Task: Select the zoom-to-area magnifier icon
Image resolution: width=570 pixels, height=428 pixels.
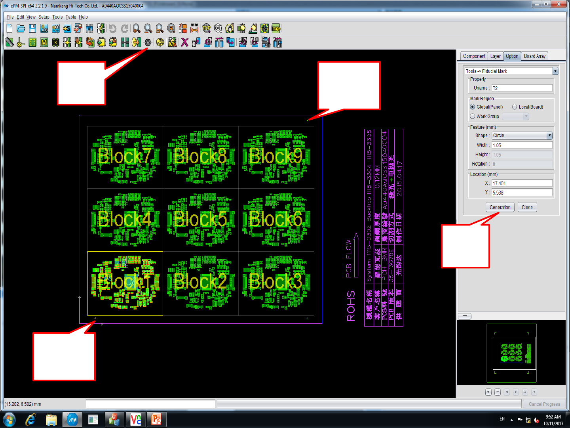Action: click(x=160, y=29)
